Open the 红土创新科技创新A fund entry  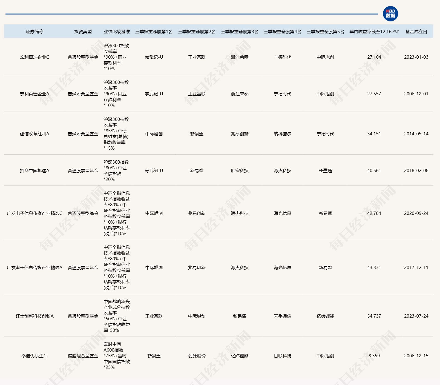tap(34, 316)
